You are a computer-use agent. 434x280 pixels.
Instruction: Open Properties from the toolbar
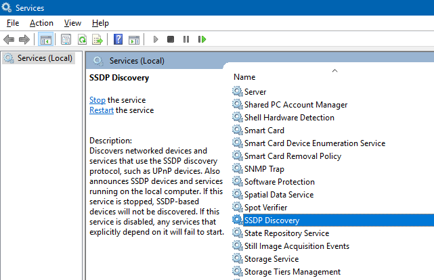[x=66, y=40]
